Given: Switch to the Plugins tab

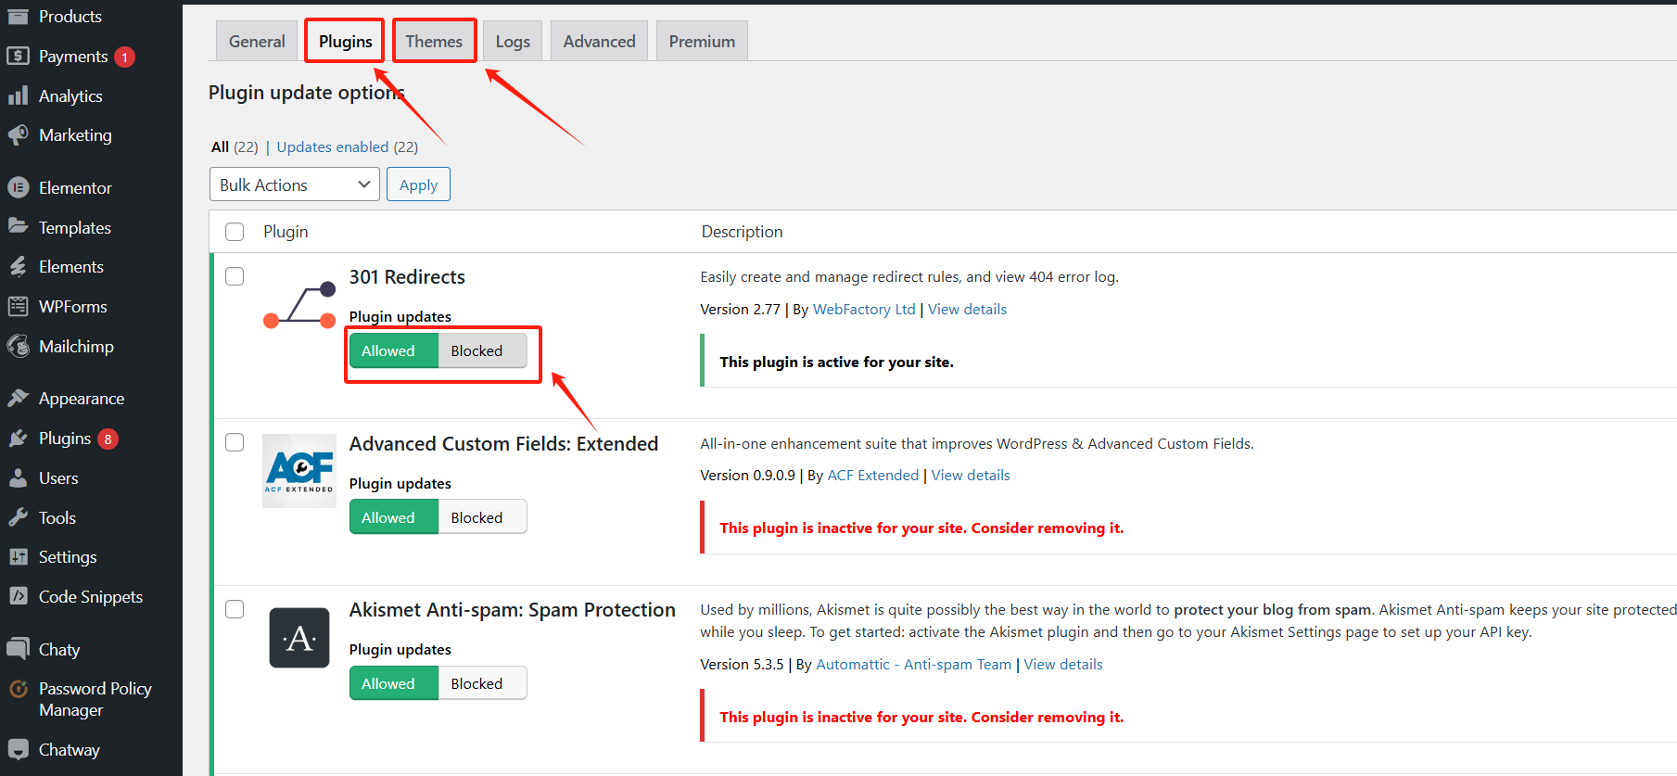Looking at the screenshot, I should pos(345,42).
